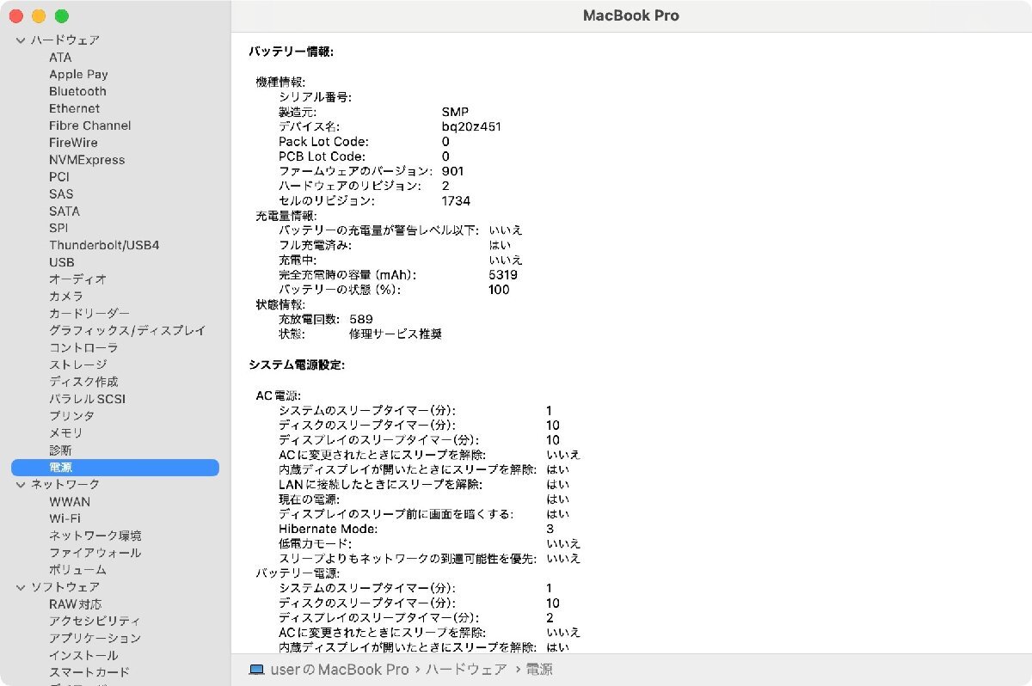Viewport: 1032px width, 686px height.
Task: Select インストール in sidebar
Action: (x=83, y=655)
